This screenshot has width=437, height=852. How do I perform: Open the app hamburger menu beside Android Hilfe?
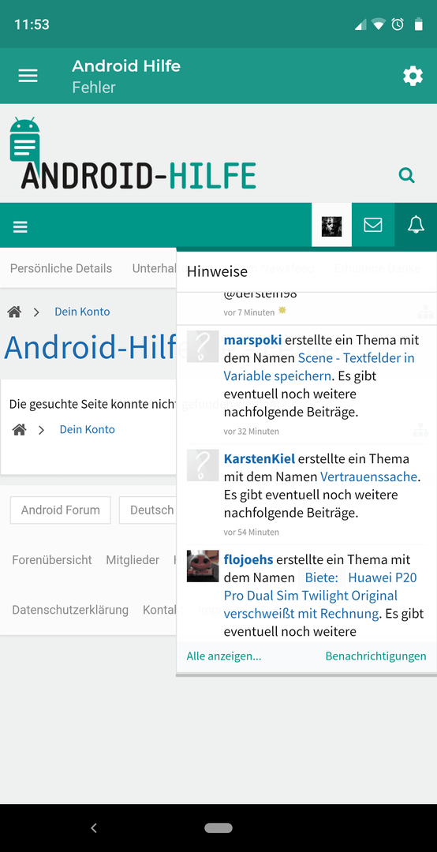[28, 76]
